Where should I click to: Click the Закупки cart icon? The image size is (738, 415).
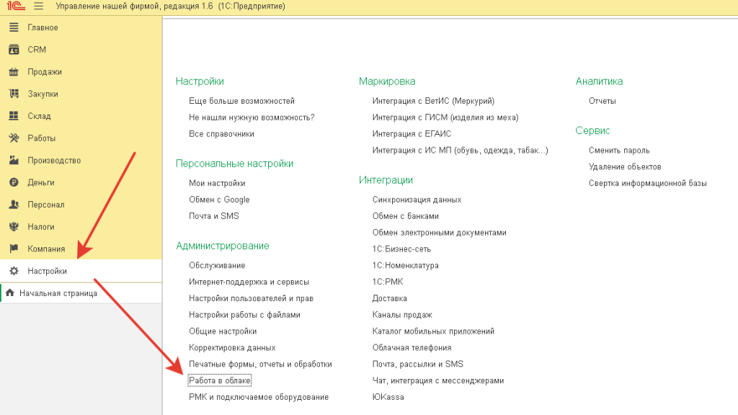[14, 94]
